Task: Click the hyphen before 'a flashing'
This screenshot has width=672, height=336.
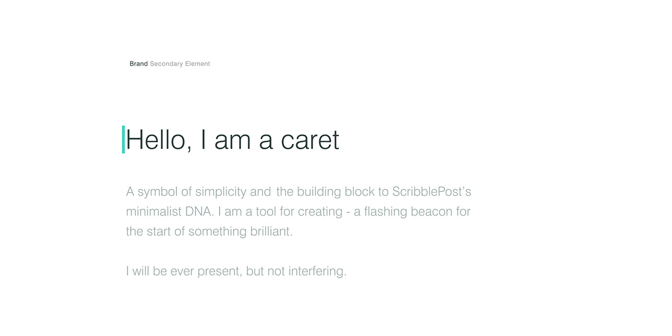Action: click(x=348, y=213)
